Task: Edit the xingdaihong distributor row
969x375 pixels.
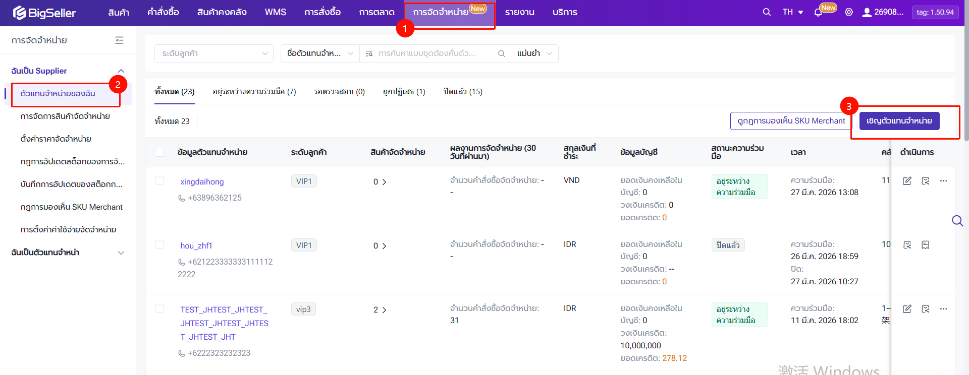Action: (x=907, y=181)
